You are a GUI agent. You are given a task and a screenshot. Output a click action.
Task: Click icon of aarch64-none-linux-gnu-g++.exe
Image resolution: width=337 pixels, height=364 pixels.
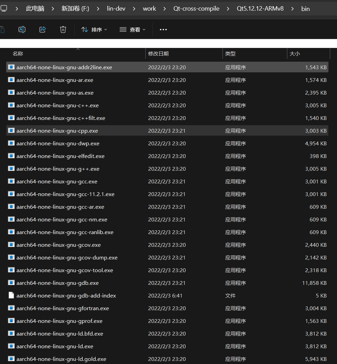point(11,169)
